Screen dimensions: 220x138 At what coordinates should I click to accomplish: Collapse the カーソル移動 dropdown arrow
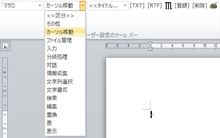(x=82, y=5)
